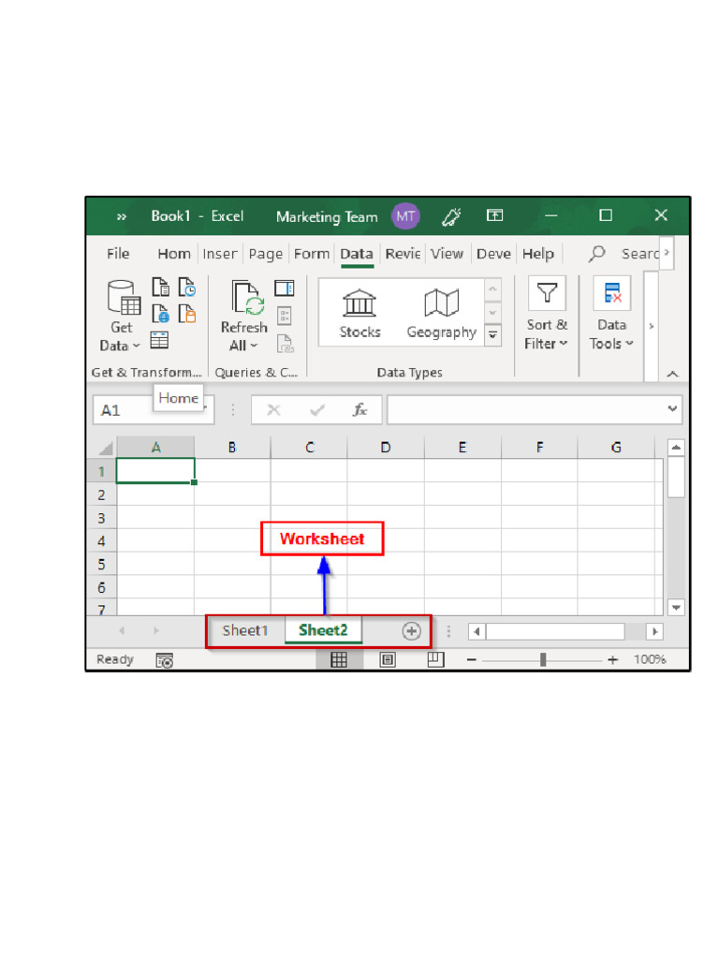Click the Edit Links icon
This screenshot has height=959, width=719.
pyautogui.click(x=285, y=344)
